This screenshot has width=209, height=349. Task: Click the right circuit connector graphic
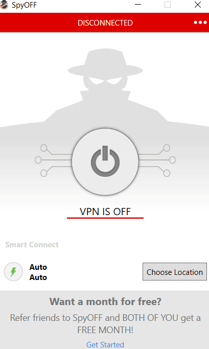[157, 160]
